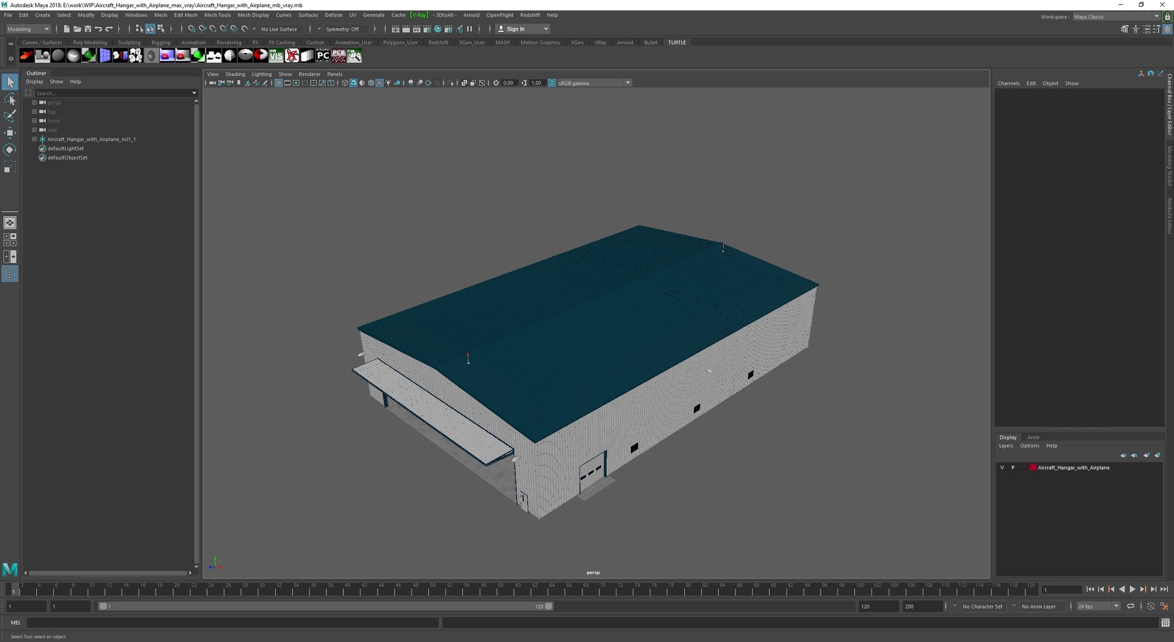
Task: Toggle smooth shade all in viewport
Action: 353,83
